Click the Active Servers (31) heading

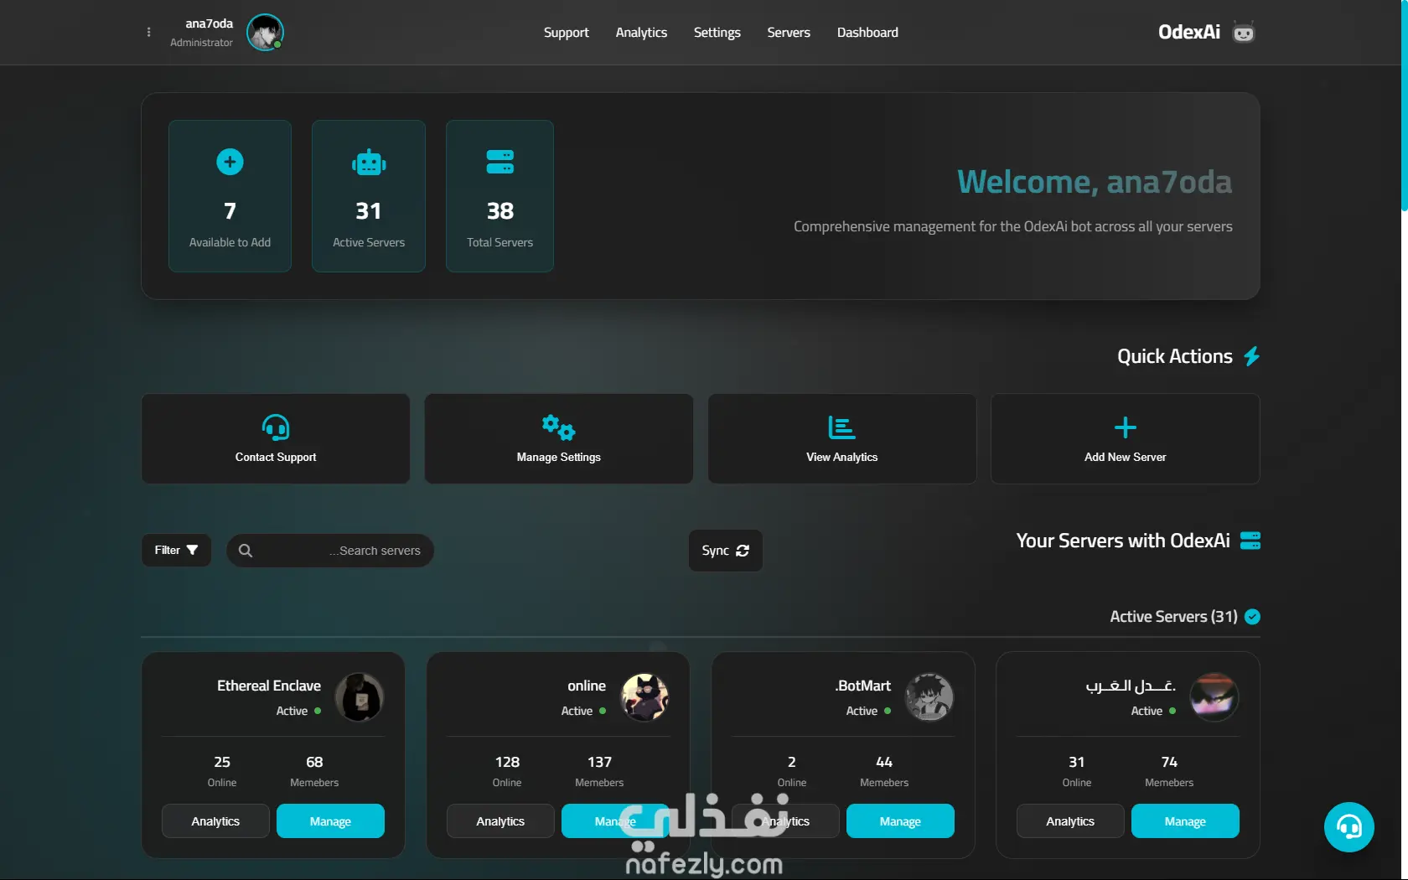pos(1173,617)
